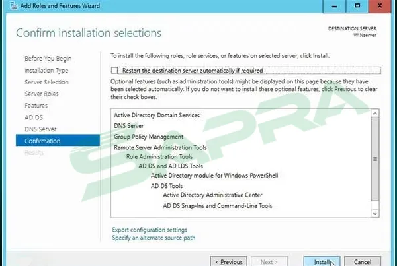The width and height of the screenshot is (397, 266).
Task: Go to Before You Begin step
Action: [x=48, y=59]
